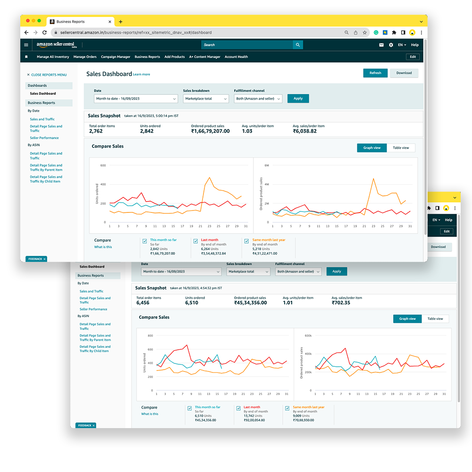Open profile avatar in back window
The width and height of the screenshot is (472, 472).
click(x=446, y=208)
